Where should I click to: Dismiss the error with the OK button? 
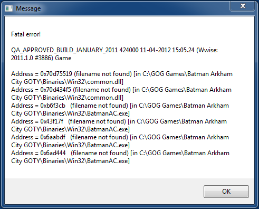[x=226, y=192]
